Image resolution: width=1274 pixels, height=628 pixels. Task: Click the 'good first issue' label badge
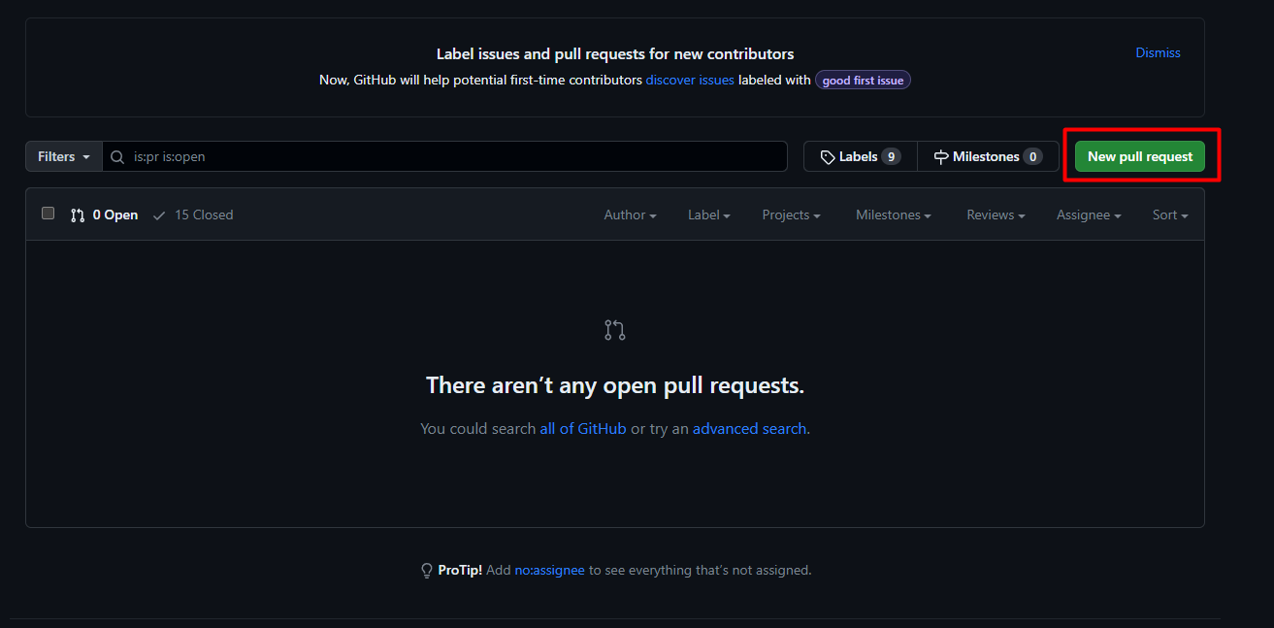863,81
